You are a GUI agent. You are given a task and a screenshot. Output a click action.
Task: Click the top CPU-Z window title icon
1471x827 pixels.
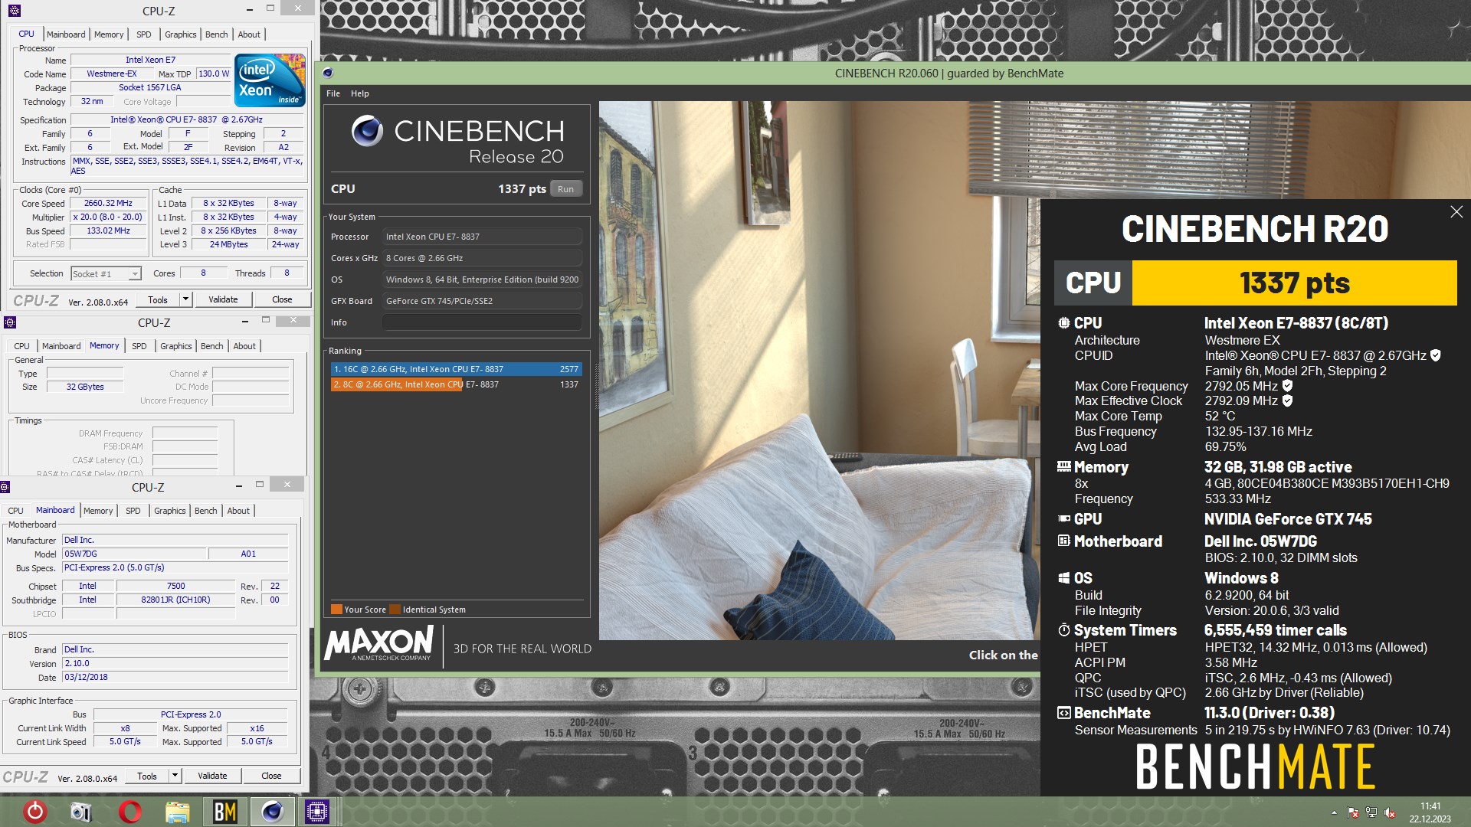[x=15, y=11]
